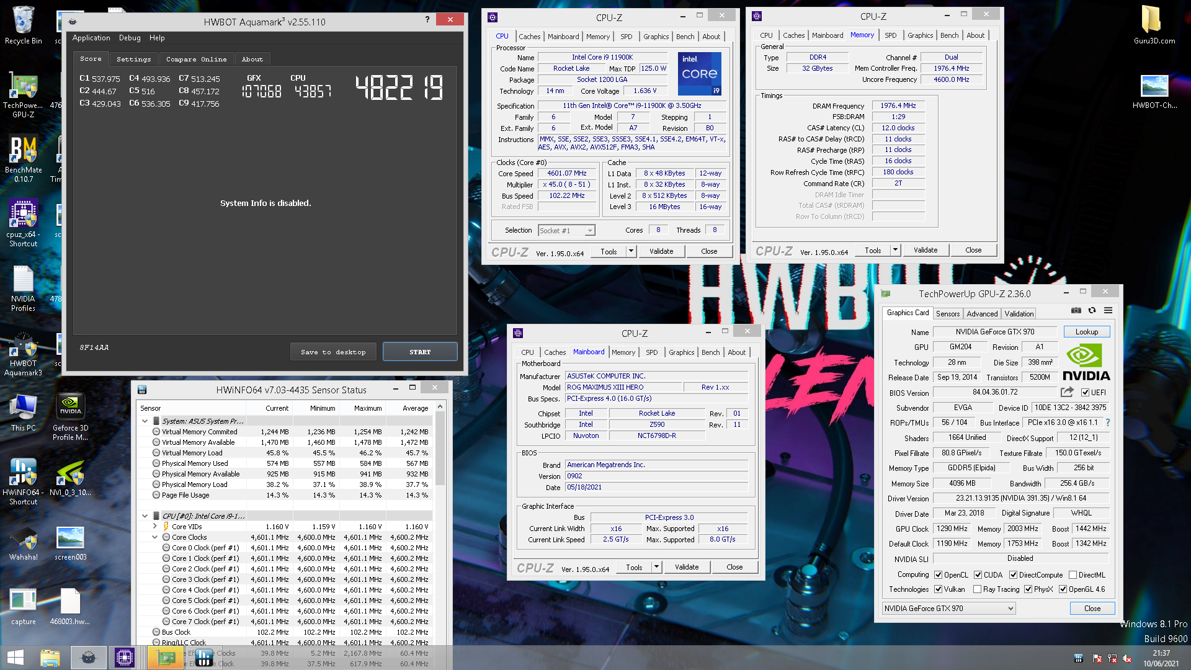
Task: Select the This PC desktop icon
Action: pyautogui.click(x=24, y=413)
